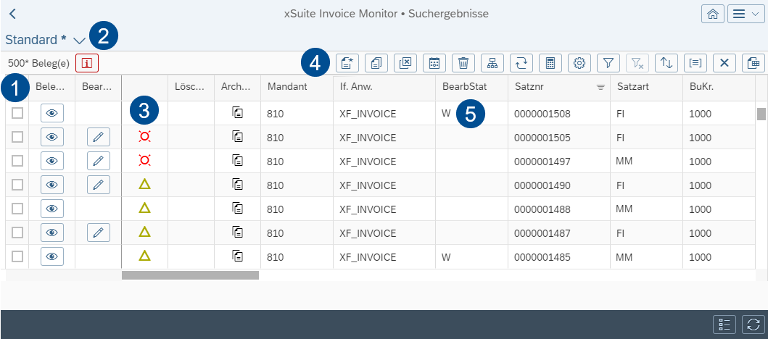Edit record 0000001490 with the pencil icon
Image resolution: width=768 pixels, height=339 pixels.
(99, 185)
